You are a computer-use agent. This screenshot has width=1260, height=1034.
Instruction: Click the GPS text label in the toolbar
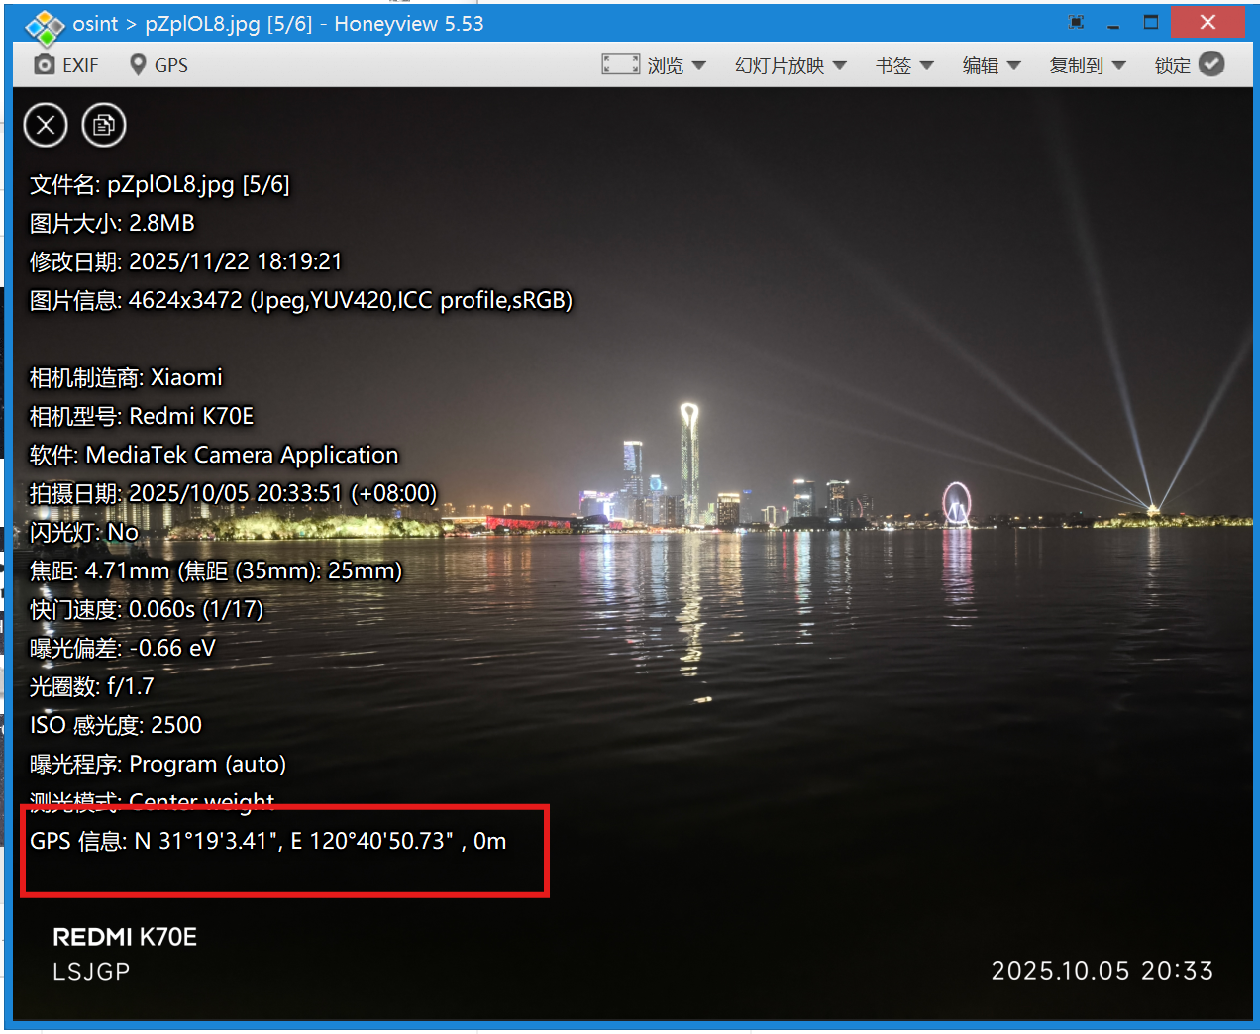(x=171, y=65)
